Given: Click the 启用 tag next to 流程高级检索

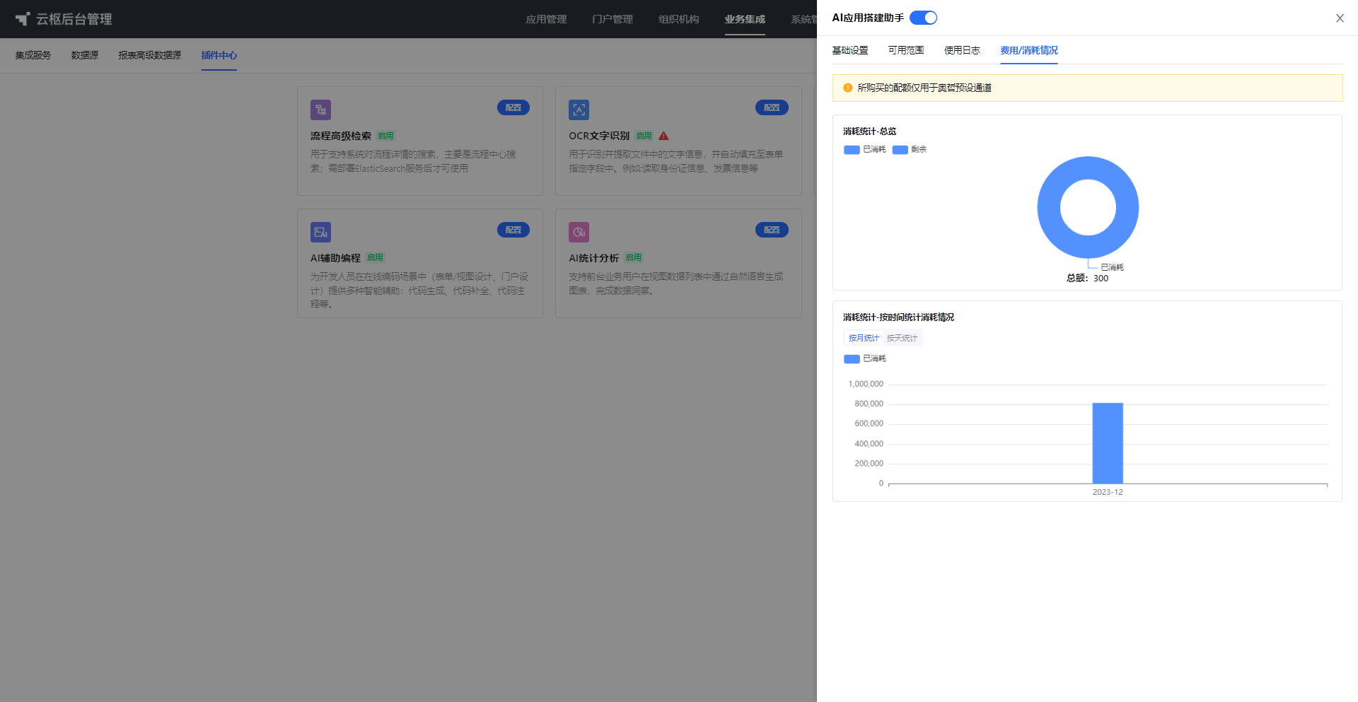Looking at the screenshot, I should tap(385, 136).
